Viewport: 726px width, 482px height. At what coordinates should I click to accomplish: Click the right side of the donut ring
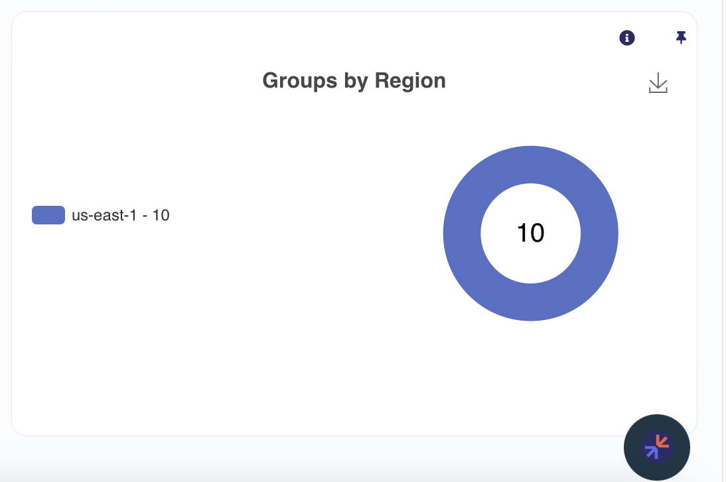pos(600,233)
